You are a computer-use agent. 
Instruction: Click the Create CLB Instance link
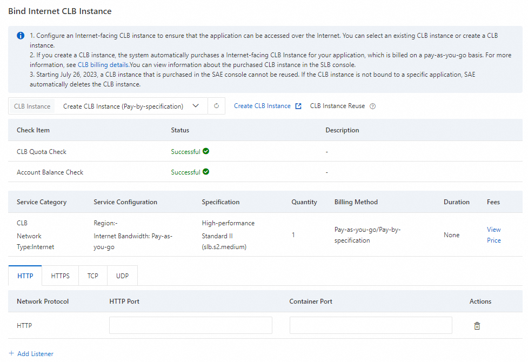(262, 106)
